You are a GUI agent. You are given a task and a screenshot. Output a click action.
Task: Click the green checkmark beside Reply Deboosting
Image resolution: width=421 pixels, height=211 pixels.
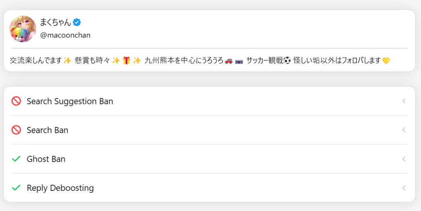16,188
